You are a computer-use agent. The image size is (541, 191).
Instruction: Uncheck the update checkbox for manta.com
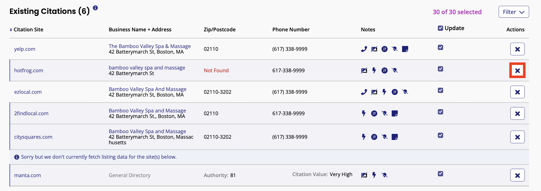[x=441, y=174]
